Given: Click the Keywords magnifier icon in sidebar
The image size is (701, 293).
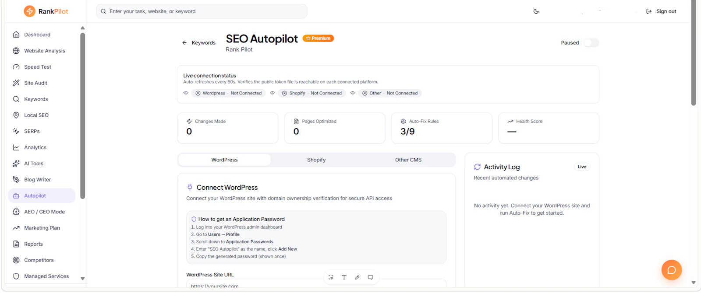Looking at the screenshot, I should pyautogui.click(x=16, y=99).
